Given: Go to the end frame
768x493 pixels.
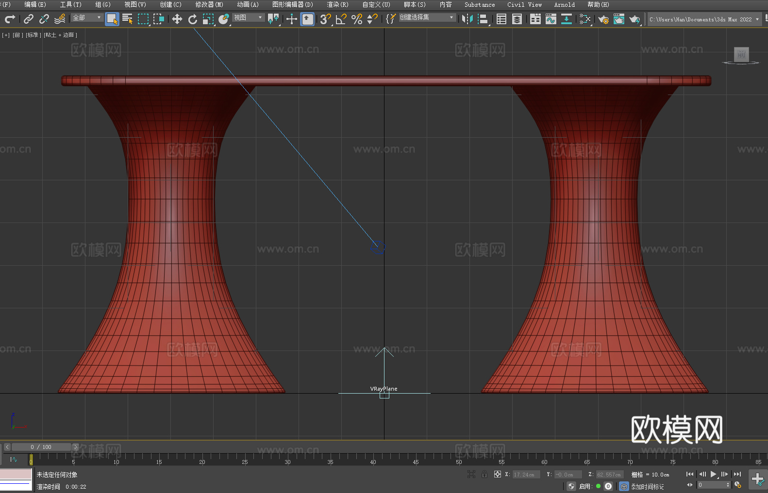Looking at the screenshot, I should tap(737, 474).
